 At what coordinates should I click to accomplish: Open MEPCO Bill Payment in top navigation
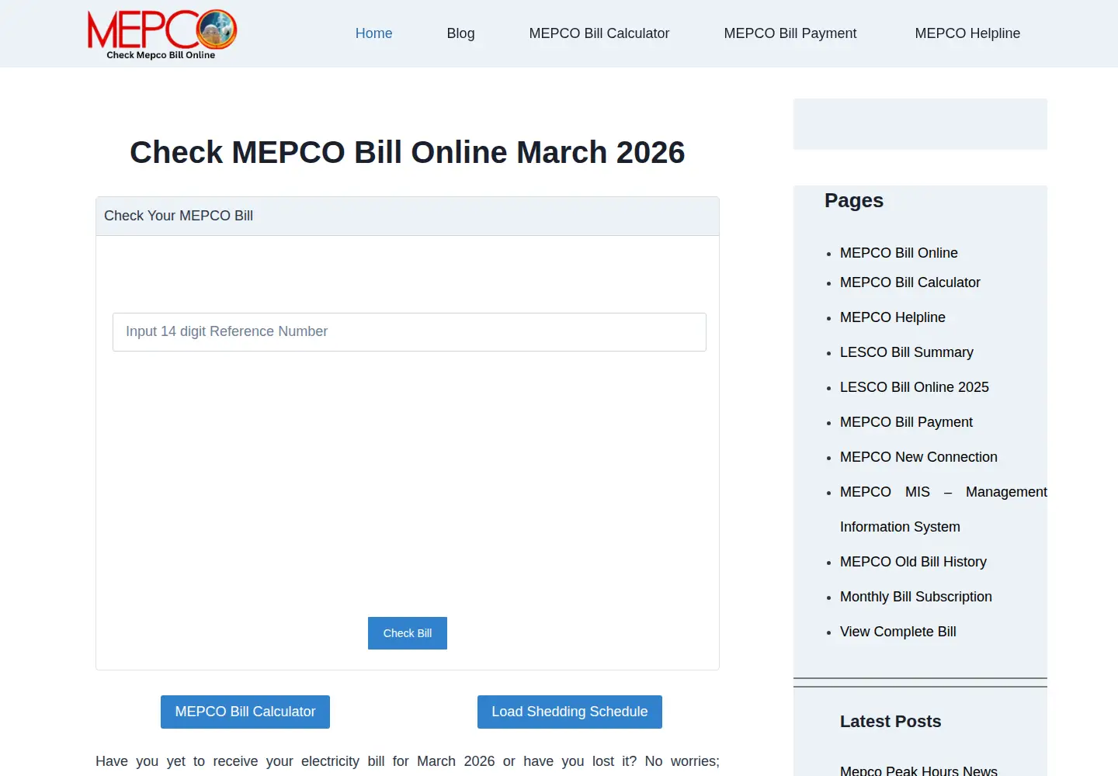tap(790, 33)
